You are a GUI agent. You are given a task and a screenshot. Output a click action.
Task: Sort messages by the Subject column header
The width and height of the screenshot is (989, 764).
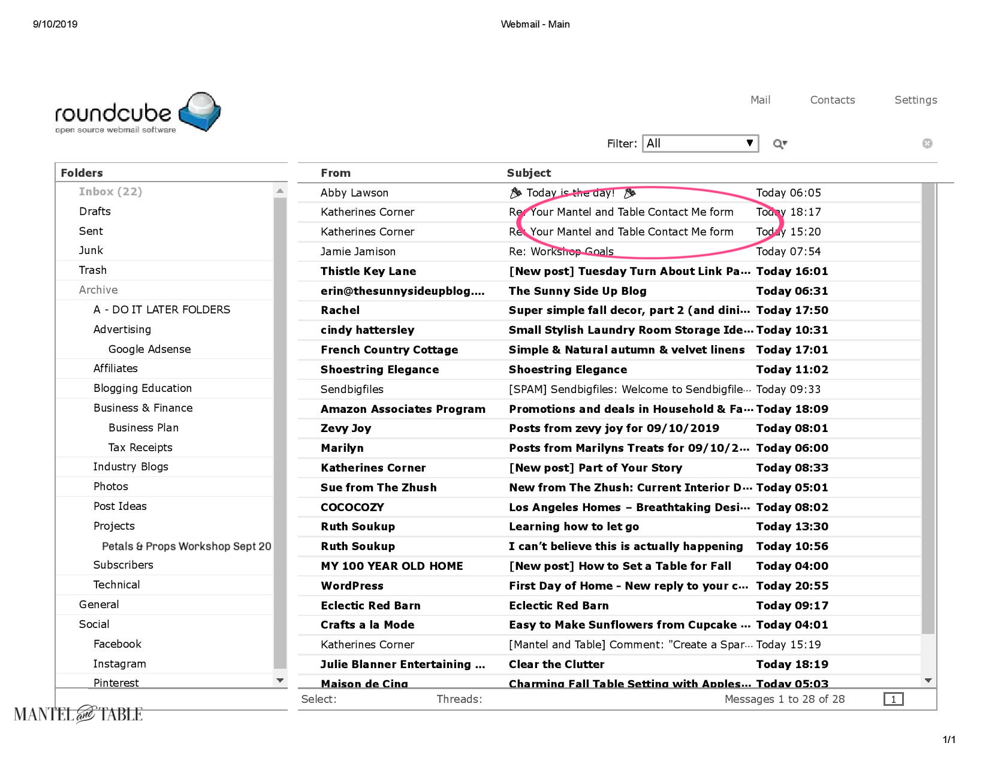click(528, 173)
